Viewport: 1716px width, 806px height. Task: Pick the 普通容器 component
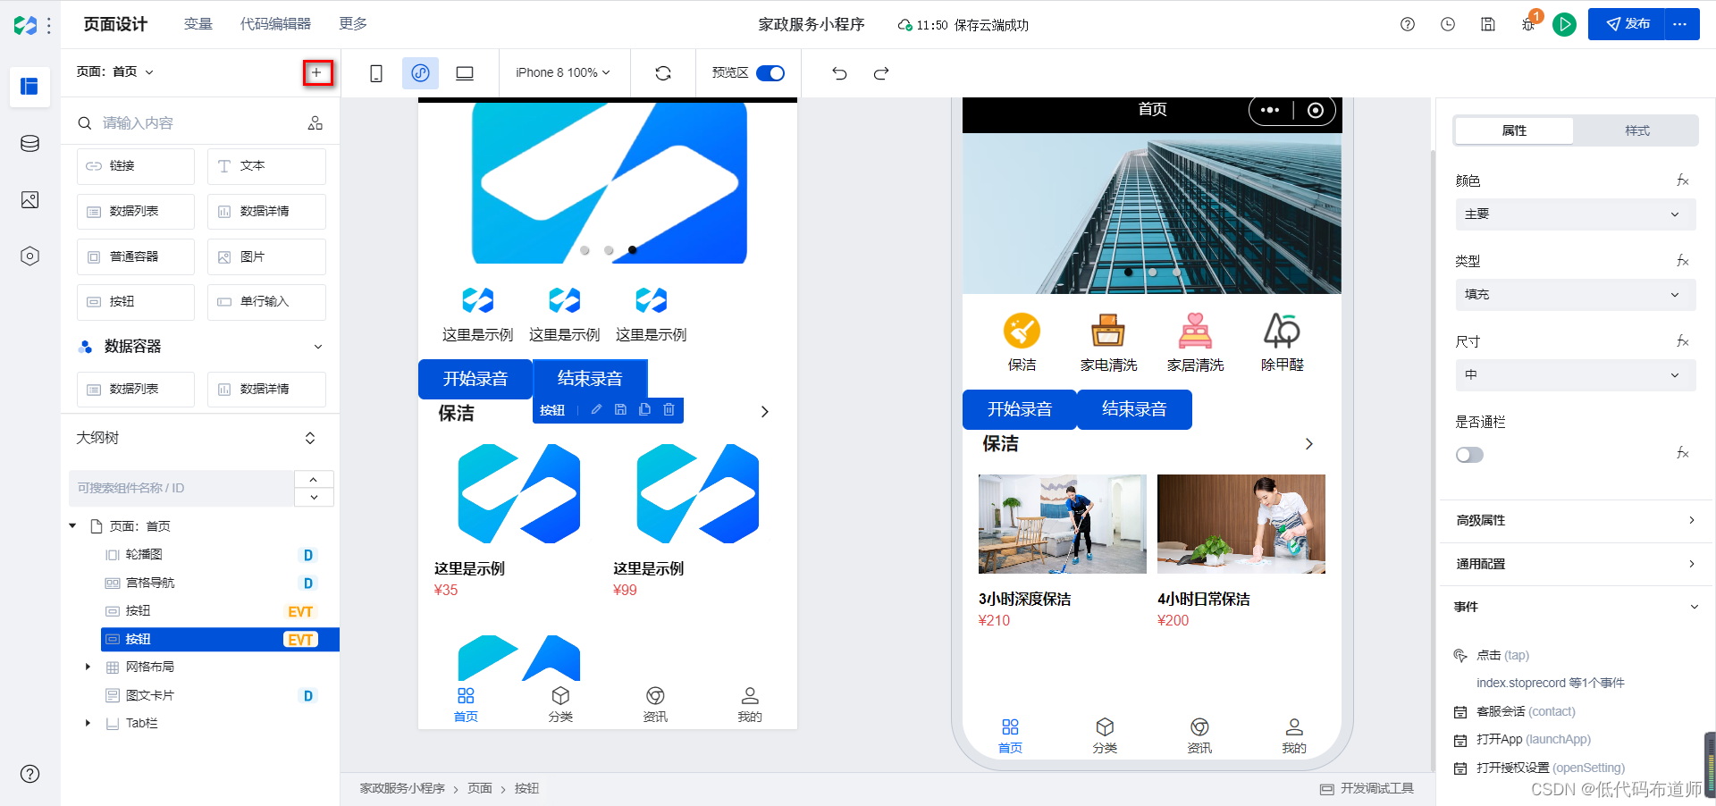(136, 256)
